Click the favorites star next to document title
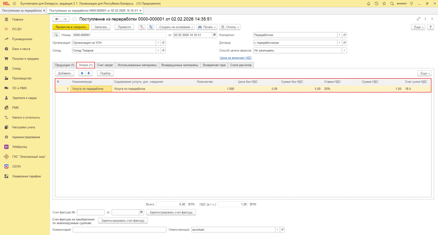Image resolution: width=438 pixels, height=235 pixels. (x=74, y=19)
